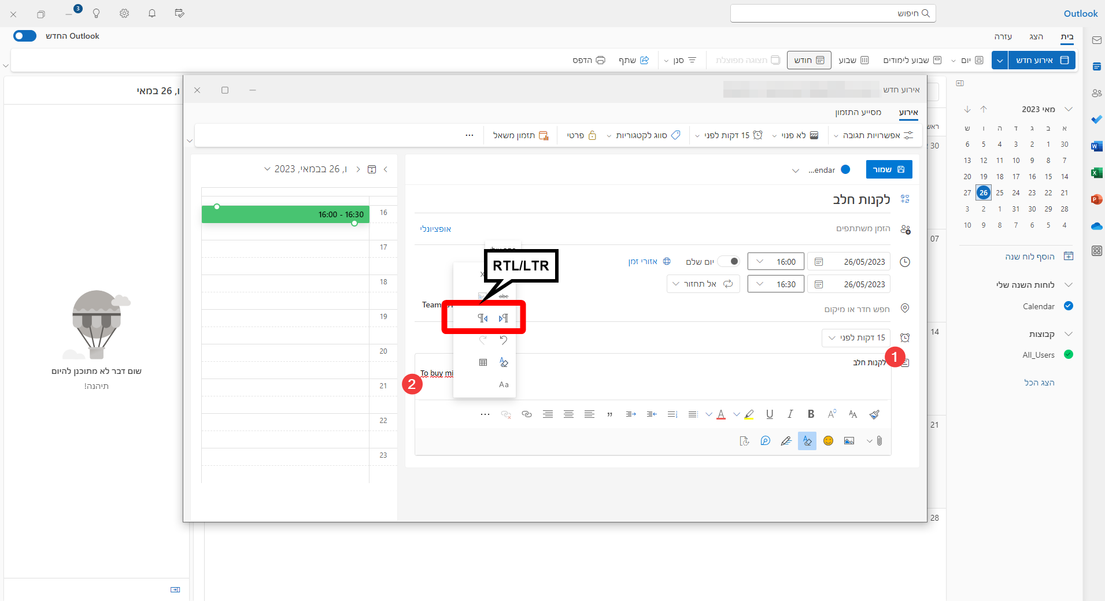
Task: Click the New event (אירוע חדש) button
Action: click(x=1041, y=60)
